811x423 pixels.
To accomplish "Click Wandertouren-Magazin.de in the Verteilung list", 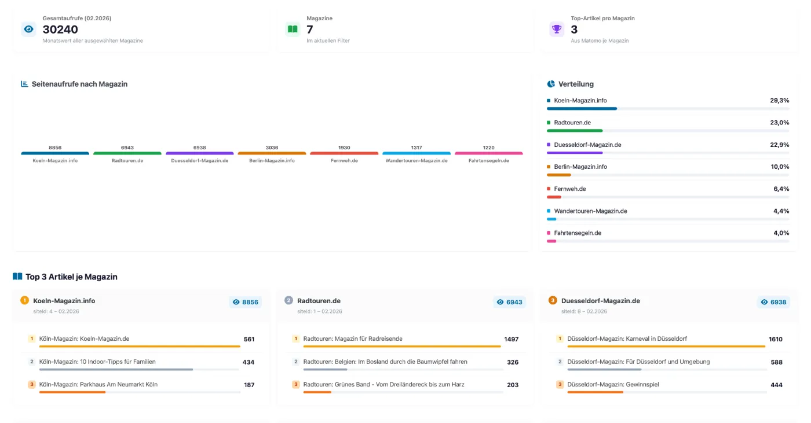I will [x=591, y=211].
